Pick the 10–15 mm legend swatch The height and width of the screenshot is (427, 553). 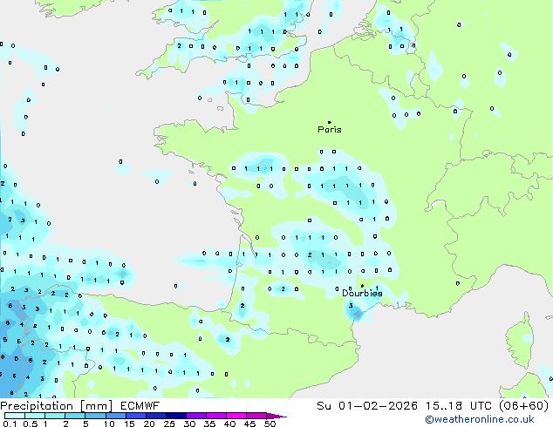point(115,416)
